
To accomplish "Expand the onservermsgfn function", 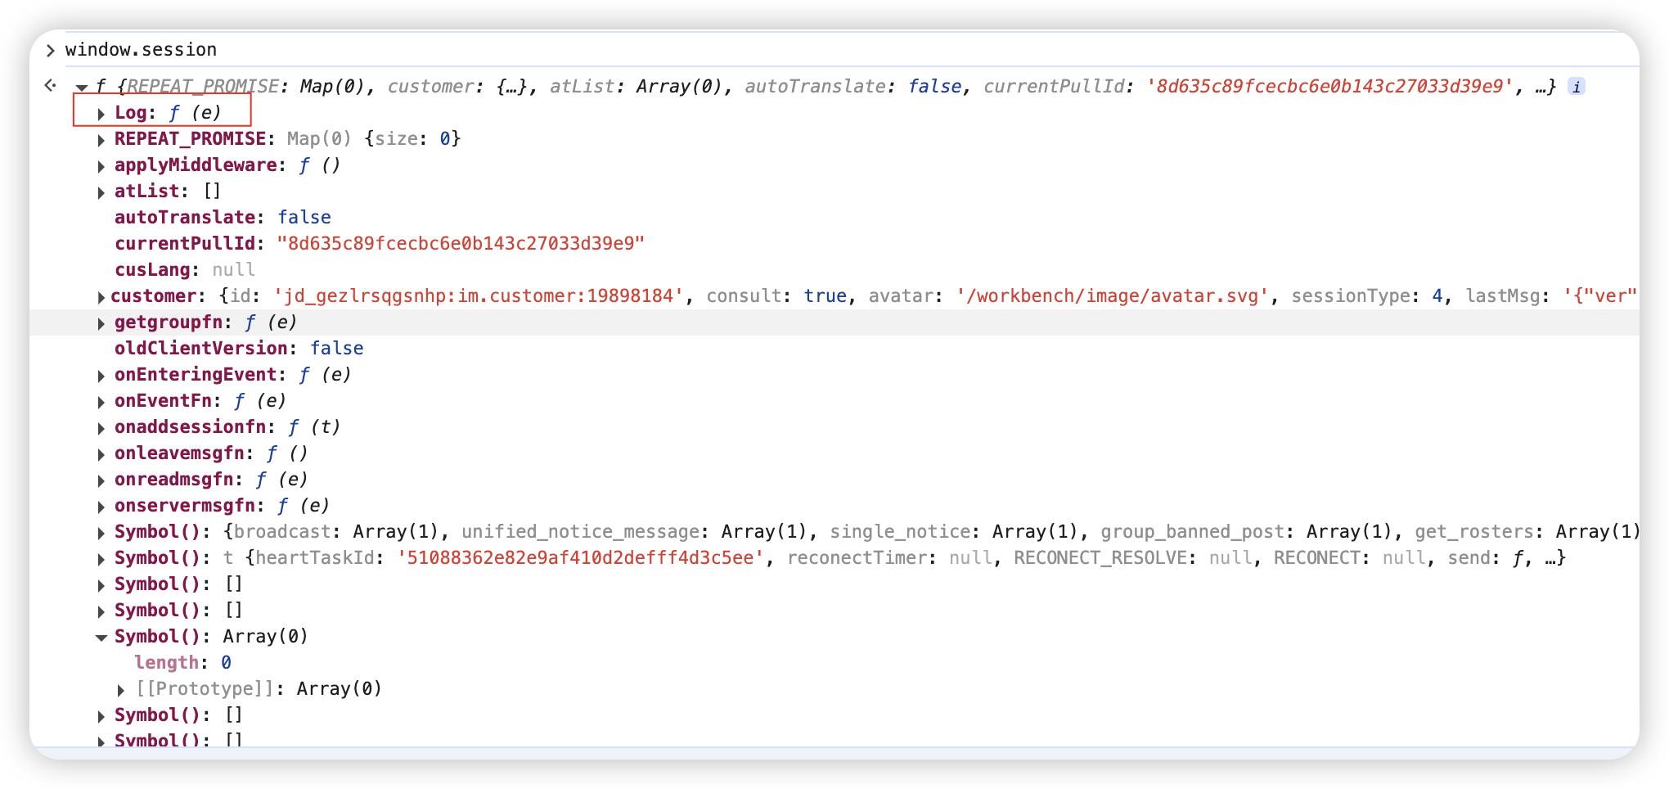I will (x=101, y=507).
